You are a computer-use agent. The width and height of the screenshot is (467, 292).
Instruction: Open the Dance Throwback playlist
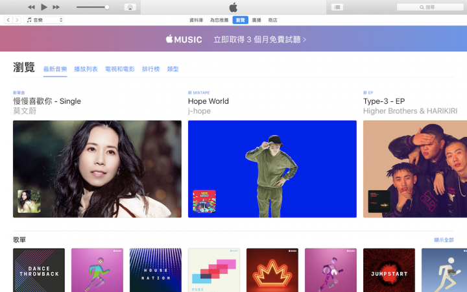[x=39, y=270]
